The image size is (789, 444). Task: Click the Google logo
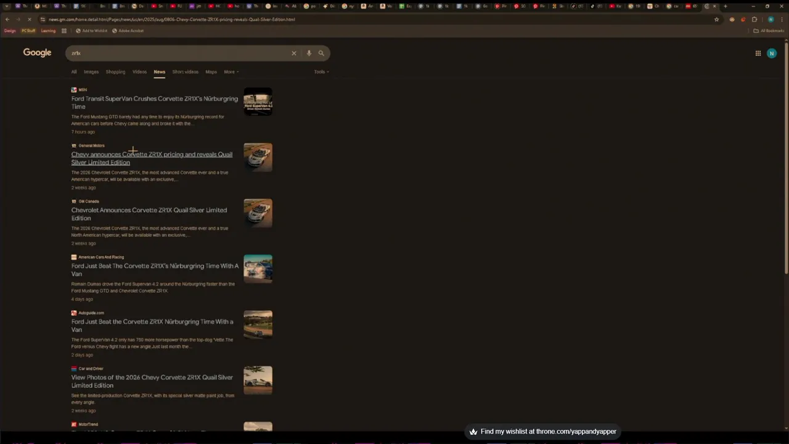point(37,53)
